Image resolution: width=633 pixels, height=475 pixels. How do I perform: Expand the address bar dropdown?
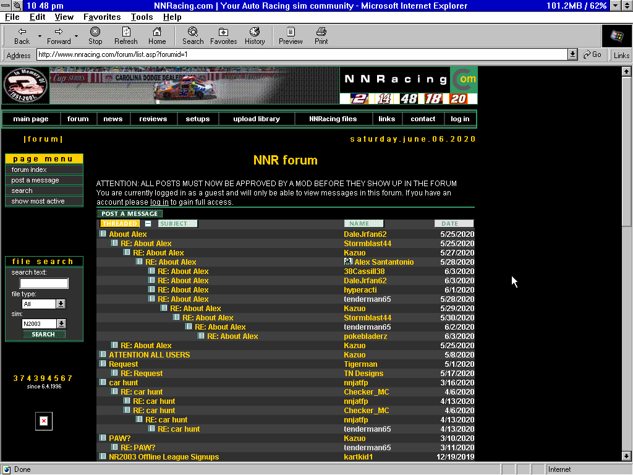click(572, 54)
